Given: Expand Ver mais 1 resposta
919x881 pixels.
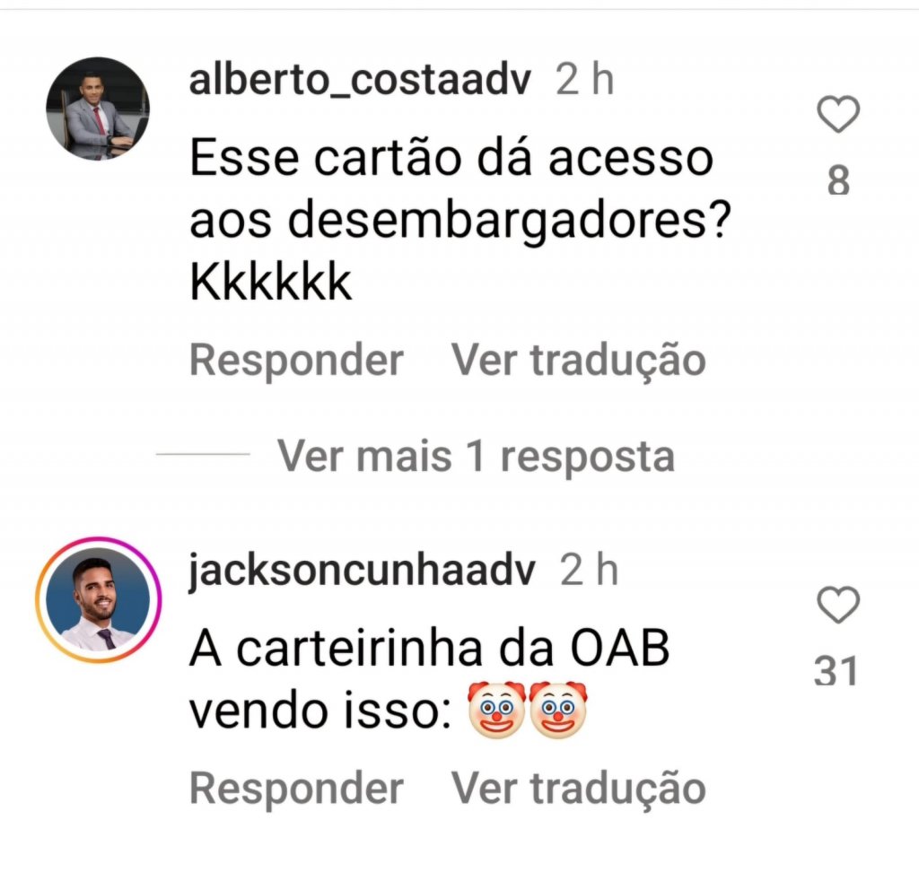Looking at the screenshot, I should pyautogui.click(x=476, y=456).
